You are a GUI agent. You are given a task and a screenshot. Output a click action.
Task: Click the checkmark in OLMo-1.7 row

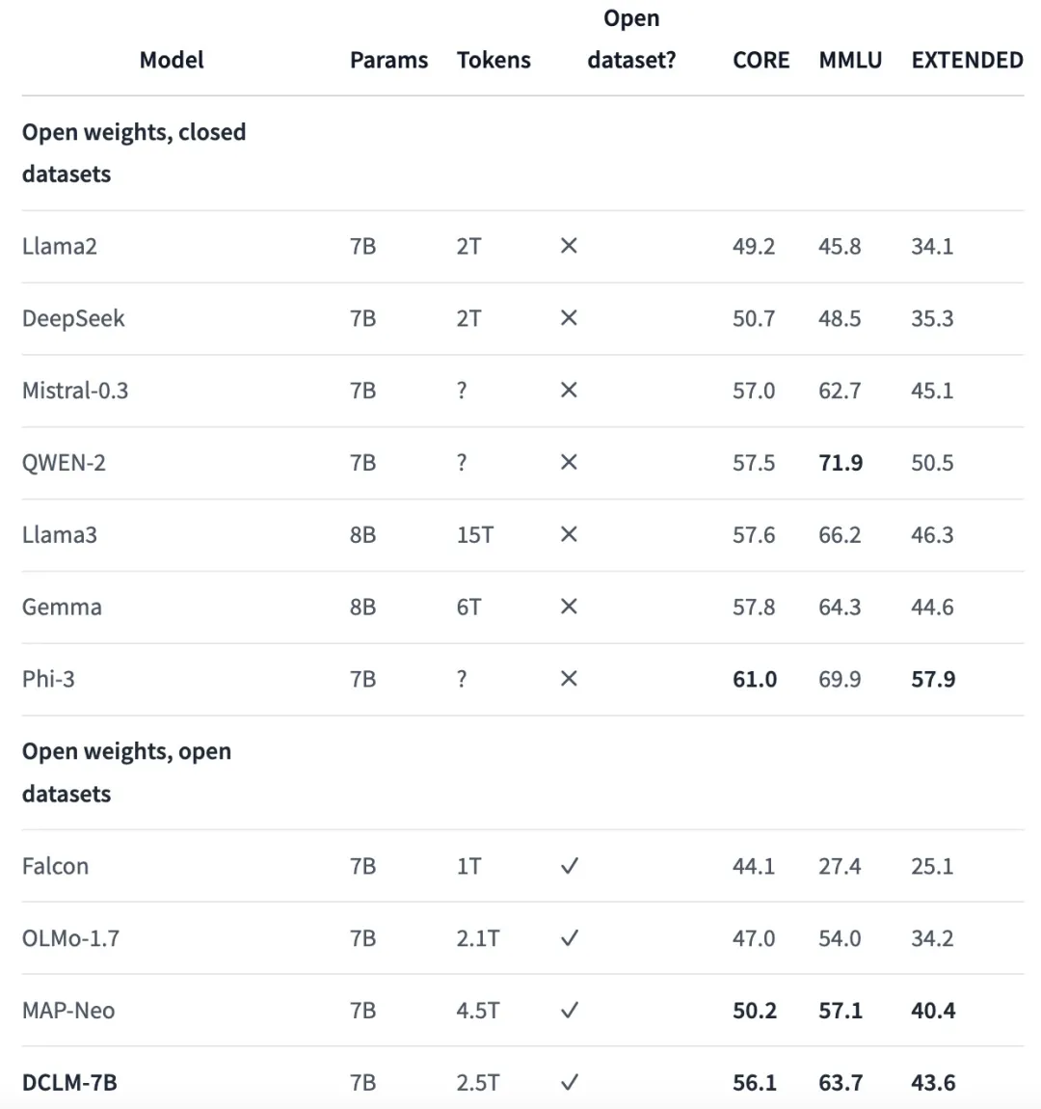pyautogui.click(x=569, y=938)
